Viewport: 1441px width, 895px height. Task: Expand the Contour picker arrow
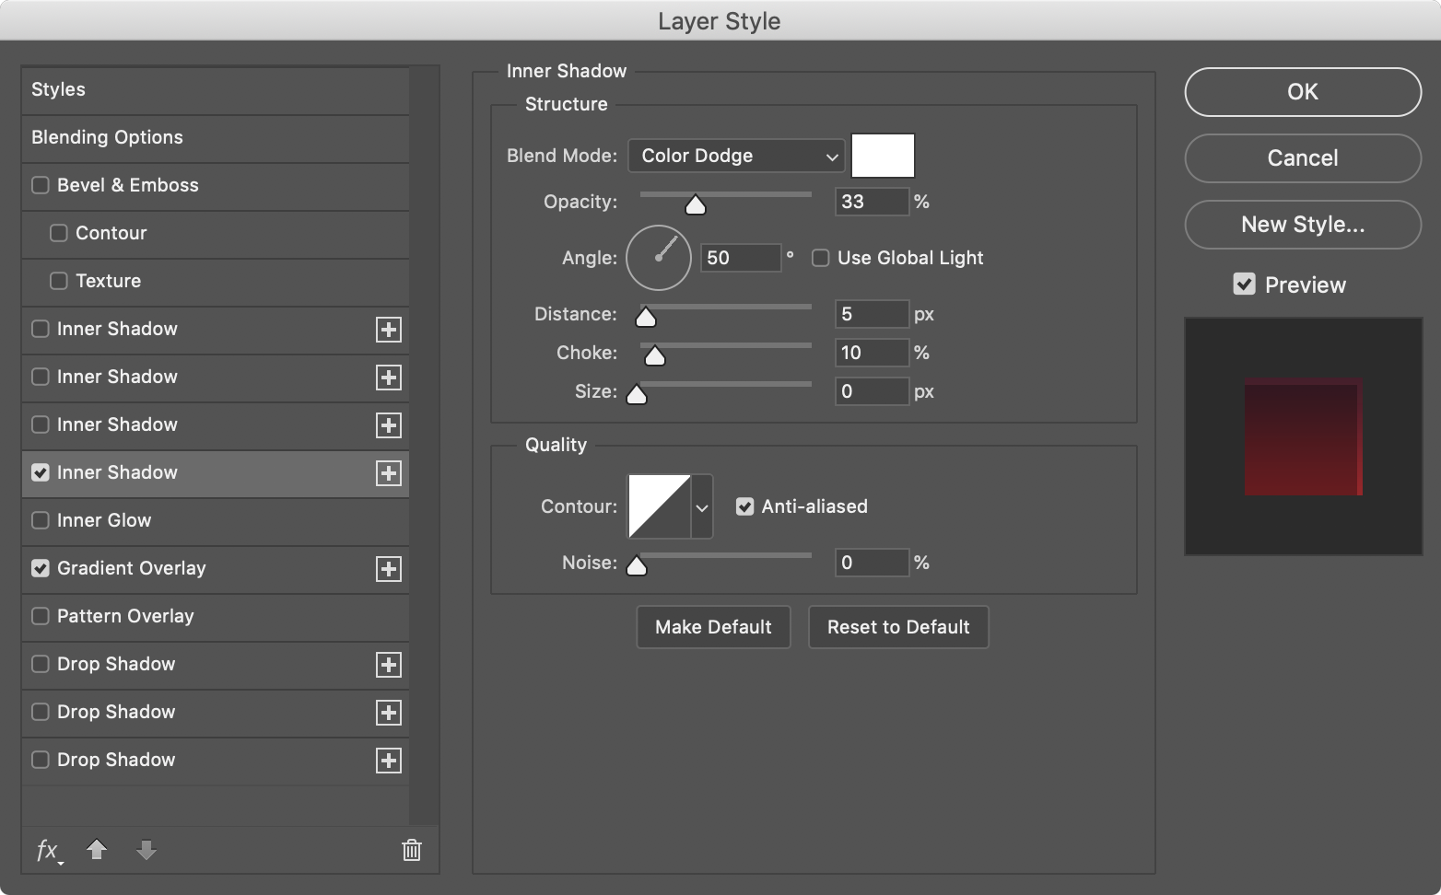(702, 506)
